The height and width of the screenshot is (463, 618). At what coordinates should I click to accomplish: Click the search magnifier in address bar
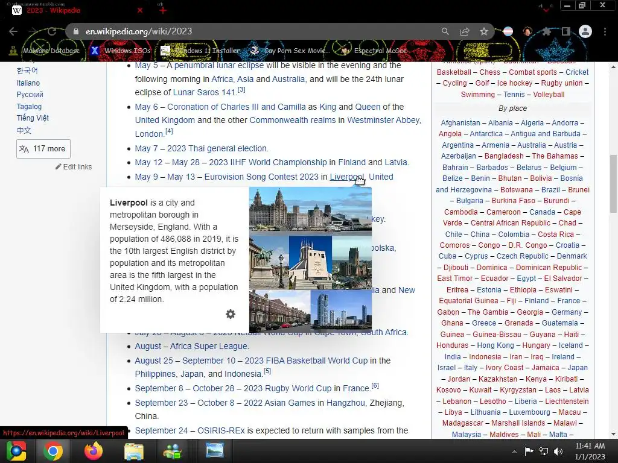point(445,31)
